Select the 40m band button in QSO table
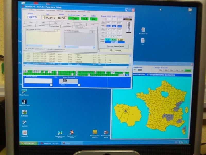 (x=103, y=26)
